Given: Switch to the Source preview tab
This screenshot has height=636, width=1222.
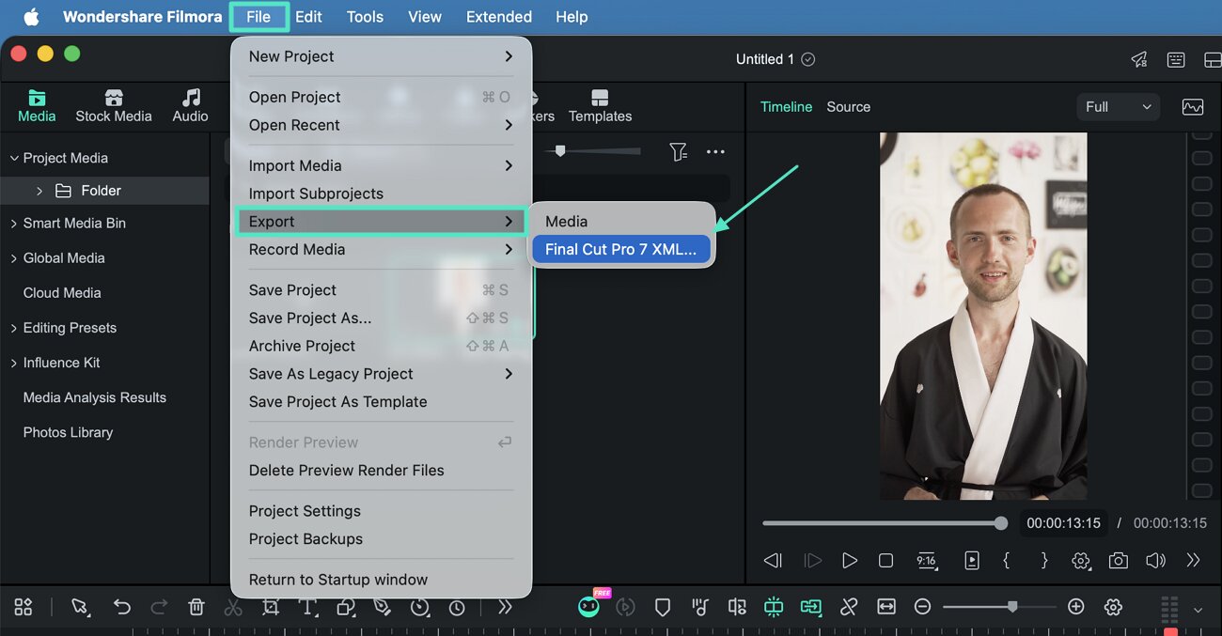Looking at the screenshot, I should [x=848, y=107].
